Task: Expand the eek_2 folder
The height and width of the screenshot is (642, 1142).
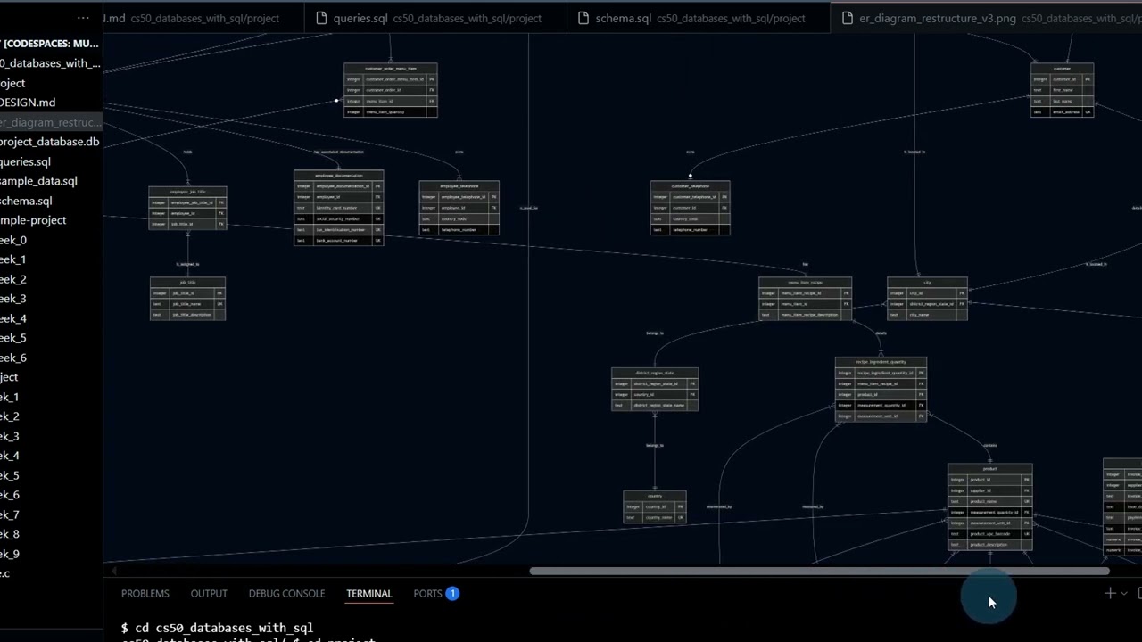Action: point(51,279)
